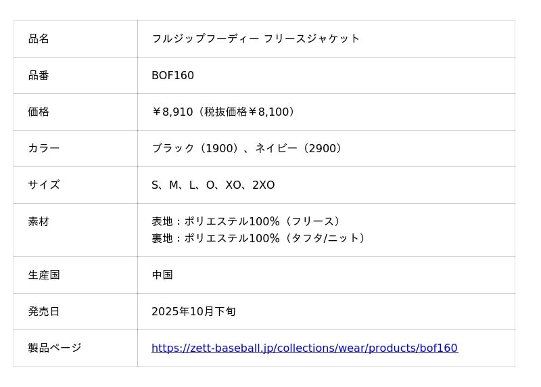The height and width of the screenshot is (387, 541).
Task: Click the size list S、M、L、O、XO、2XO
Action: tap(213, 185)
